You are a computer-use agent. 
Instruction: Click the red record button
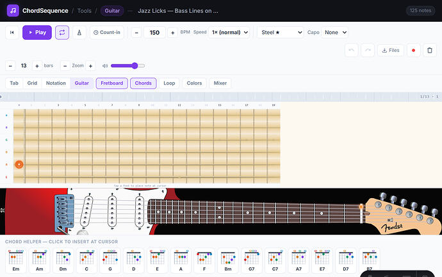coord(413,50)
